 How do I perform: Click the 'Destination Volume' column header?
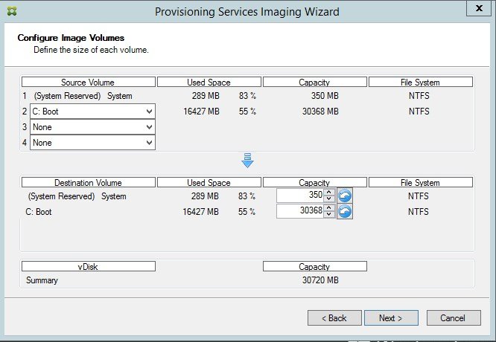click(x=88, y=182)
